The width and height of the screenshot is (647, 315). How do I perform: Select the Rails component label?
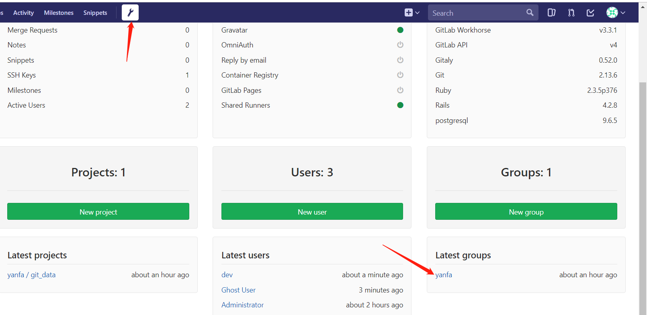click(x=442, y=105)
